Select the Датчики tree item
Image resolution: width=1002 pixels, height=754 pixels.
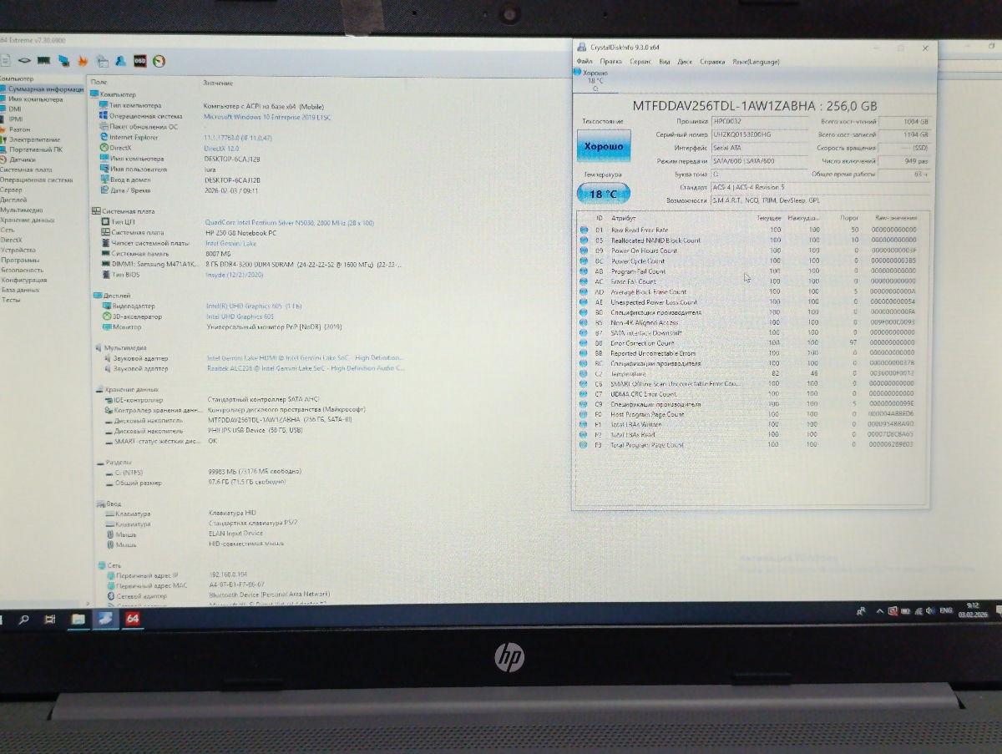pos(23,159)
